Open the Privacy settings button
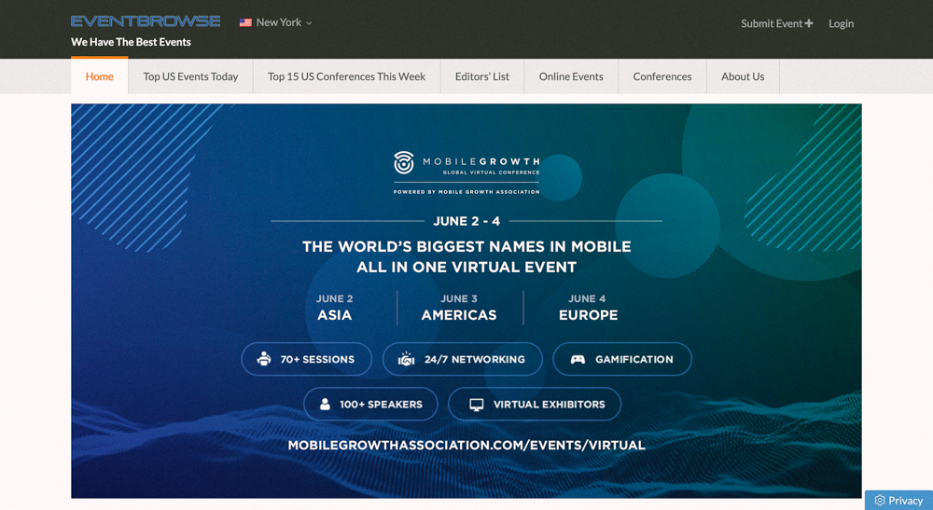The width and height of the screenshot is (933, 510). tap(898, 501)
